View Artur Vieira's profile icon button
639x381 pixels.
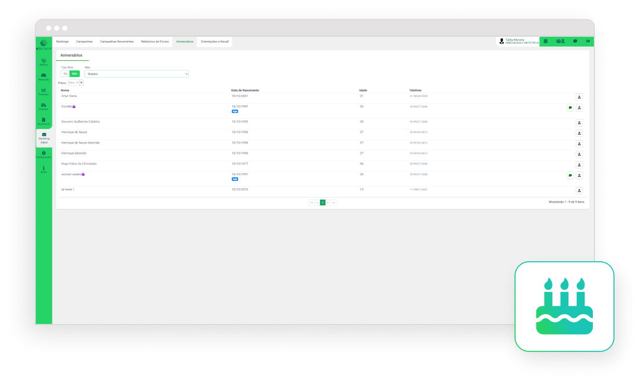(x=579, y=97)
